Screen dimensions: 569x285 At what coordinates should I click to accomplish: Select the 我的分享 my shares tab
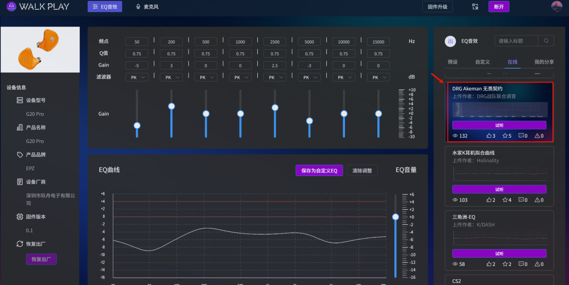[544, 62]
